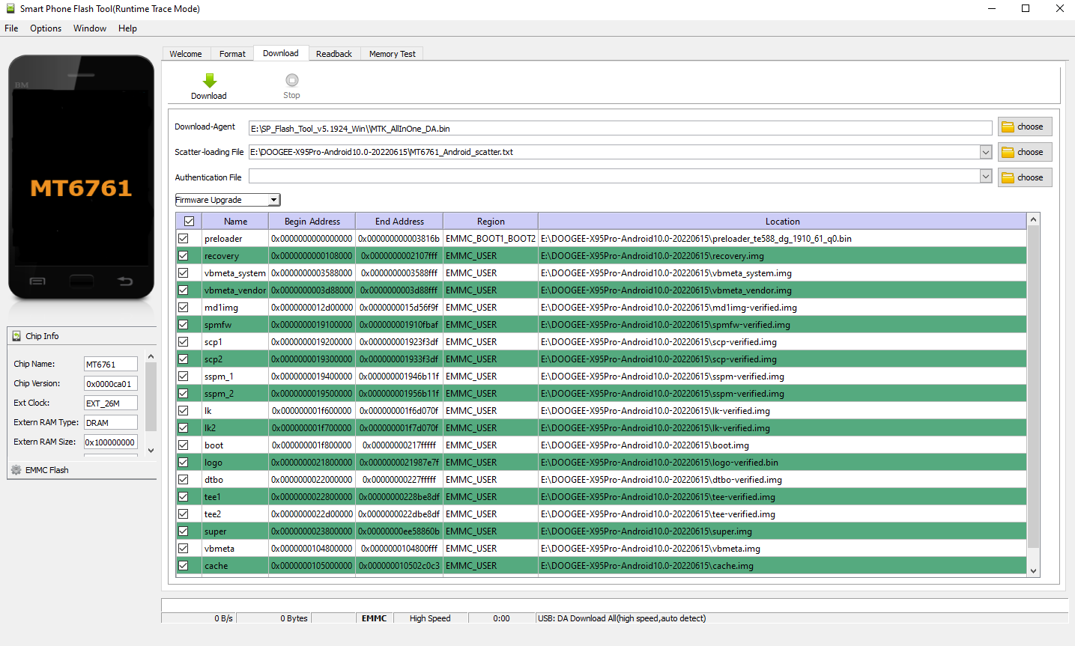Switch to the Memory Test tab
The width and height of the screenshot is (1075, 646).
coord(392,54)
